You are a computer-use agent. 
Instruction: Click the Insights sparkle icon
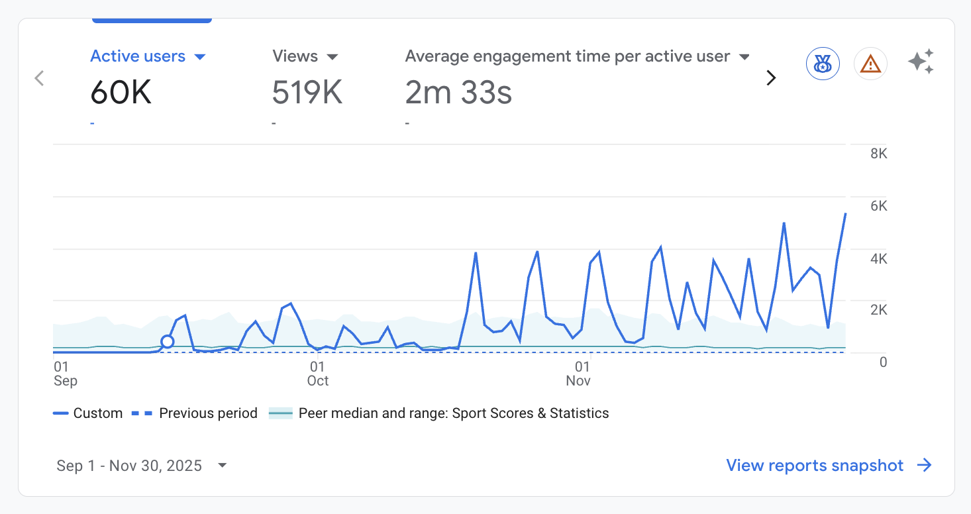(x=921, y=62)
